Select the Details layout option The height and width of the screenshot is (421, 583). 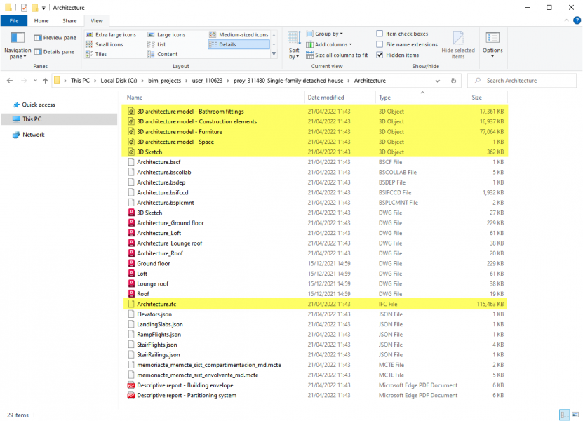(x=227, y=44)
